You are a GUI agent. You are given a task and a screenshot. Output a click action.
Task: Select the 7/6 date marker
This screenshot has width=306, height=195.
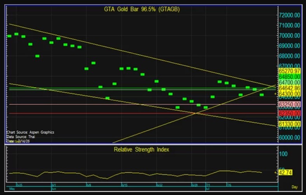coord(229,185)
